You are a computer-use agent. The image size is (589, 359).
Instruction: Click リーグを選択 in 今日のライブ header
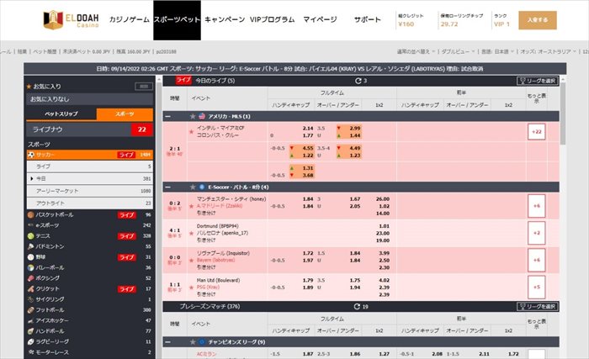[x=537, y=81]
